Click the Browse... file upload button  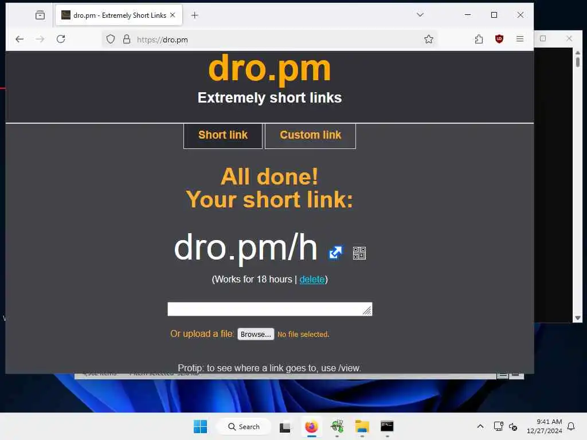point(256,334)
